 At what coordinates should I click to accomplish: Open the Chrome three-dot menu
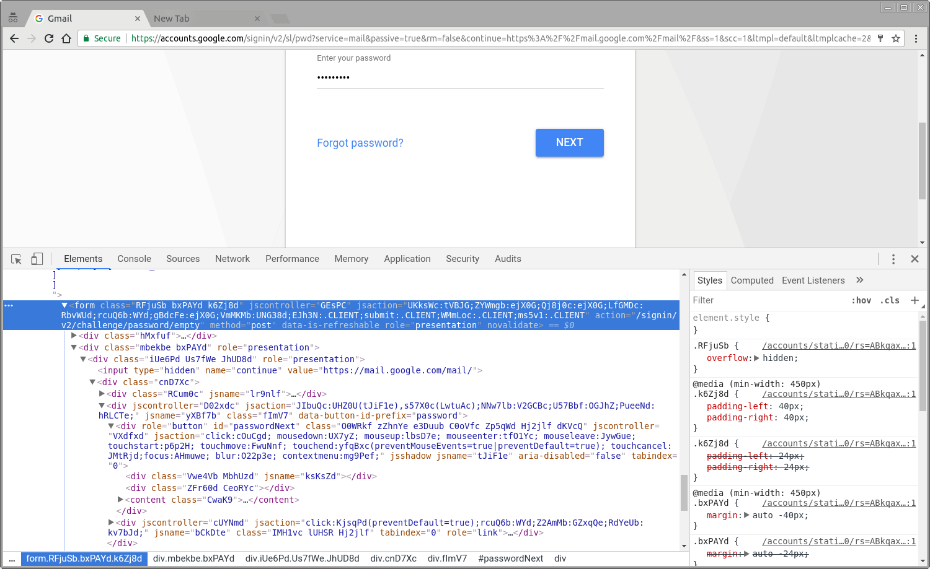coord(917,38)
